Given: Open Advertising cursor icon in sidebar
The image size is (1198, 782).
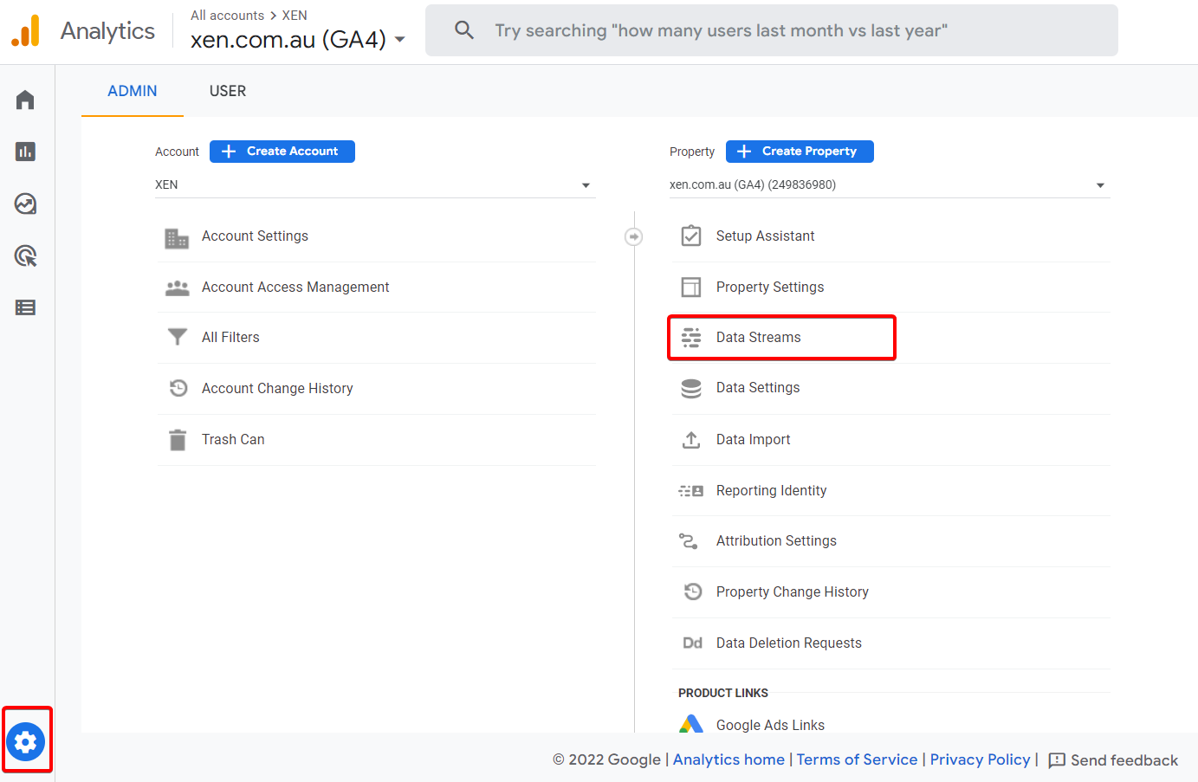Looking at the screenshot, I should point(25,255).
